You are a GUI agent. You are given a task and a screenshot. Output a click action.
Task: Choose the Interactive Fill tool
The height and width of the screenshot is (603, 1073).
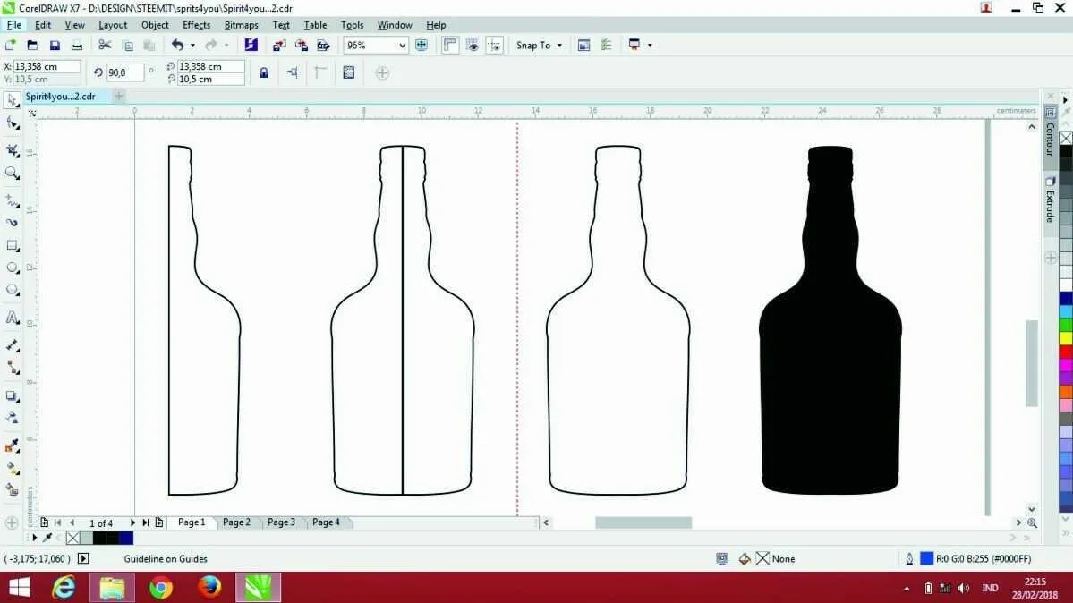[13, 469]
